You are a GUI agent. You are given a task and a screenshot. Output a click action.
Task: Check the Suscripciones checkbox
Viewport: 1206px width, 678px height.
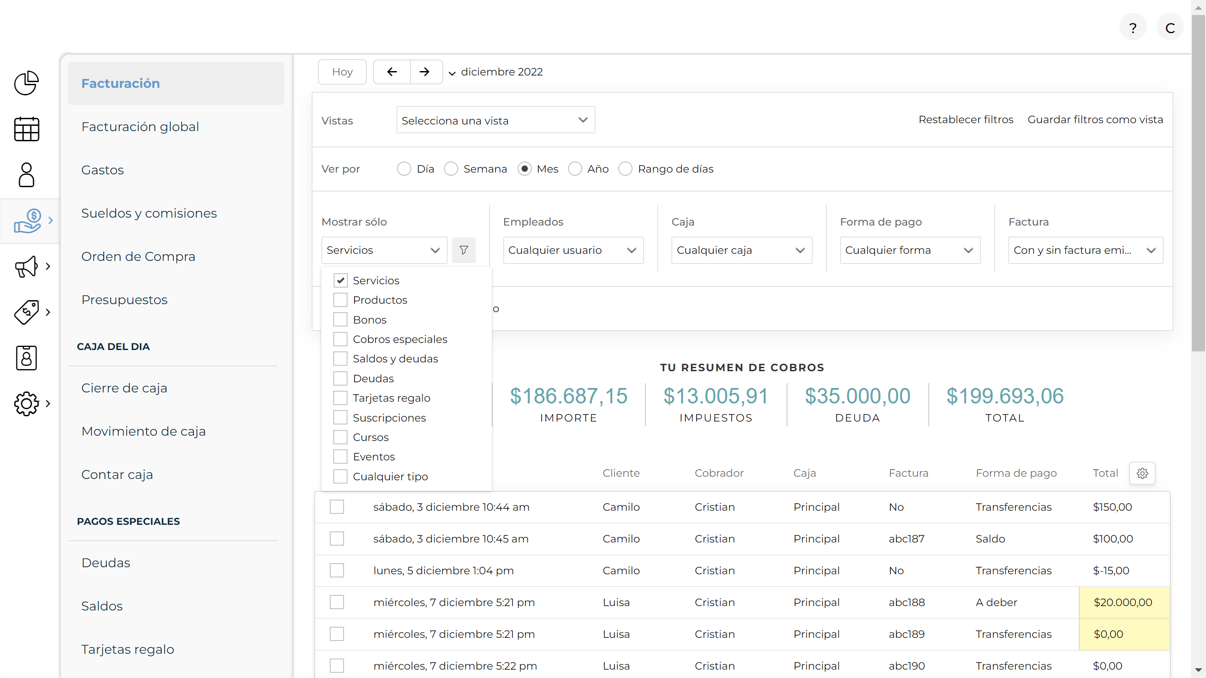340,418
